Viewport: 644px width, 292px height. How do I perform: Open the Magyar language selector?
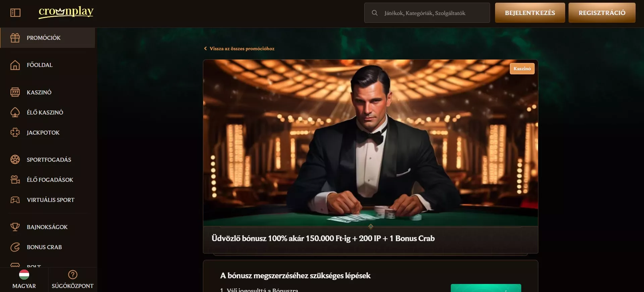[x=24, y=279]
